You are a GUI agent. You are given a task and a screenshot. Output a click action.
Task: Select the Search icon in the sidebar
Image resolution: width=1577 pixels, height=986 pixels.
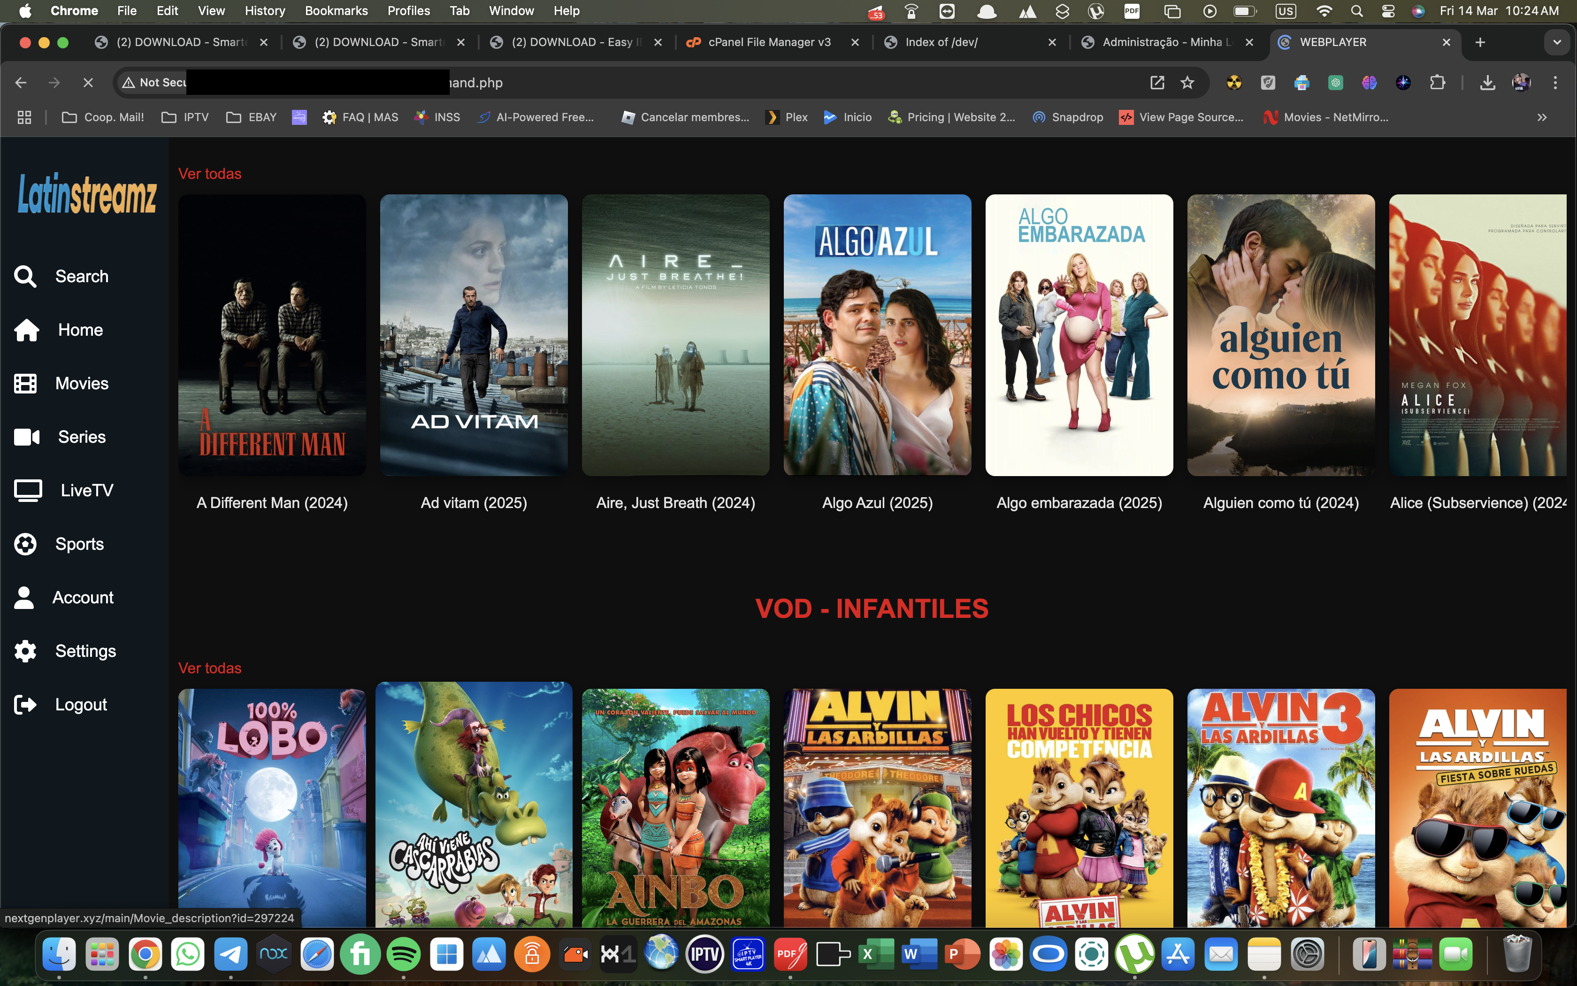click(x=25, y=276)
